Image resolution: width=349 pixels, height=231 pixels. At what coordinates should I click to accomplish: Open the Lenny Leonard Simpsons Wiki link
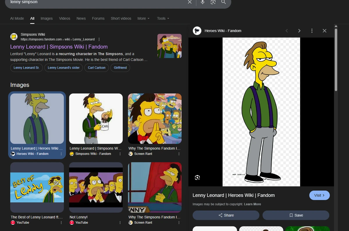[x=58, y=46]
